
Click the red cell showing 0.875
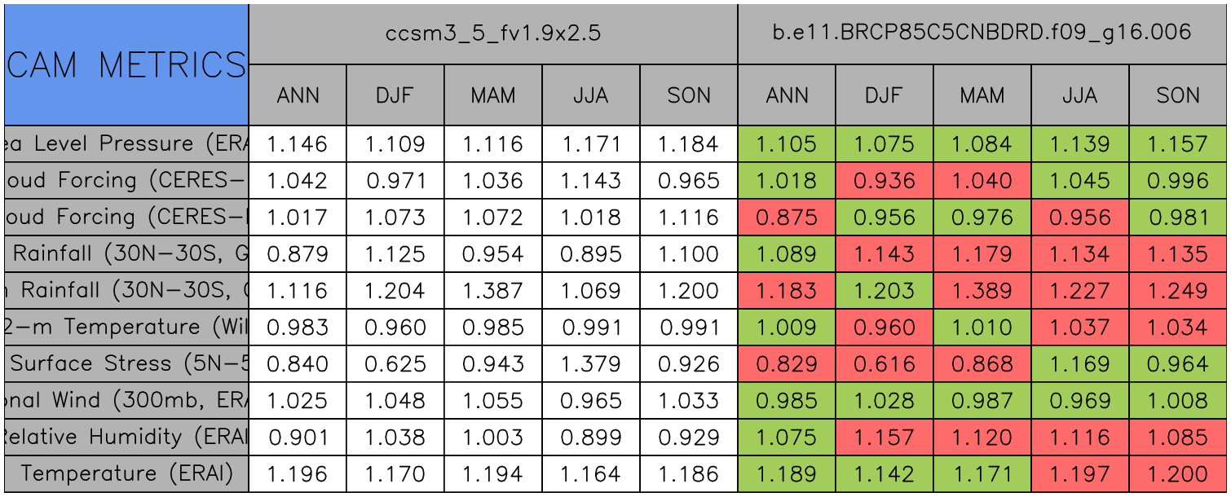click(x=787, y=218)
